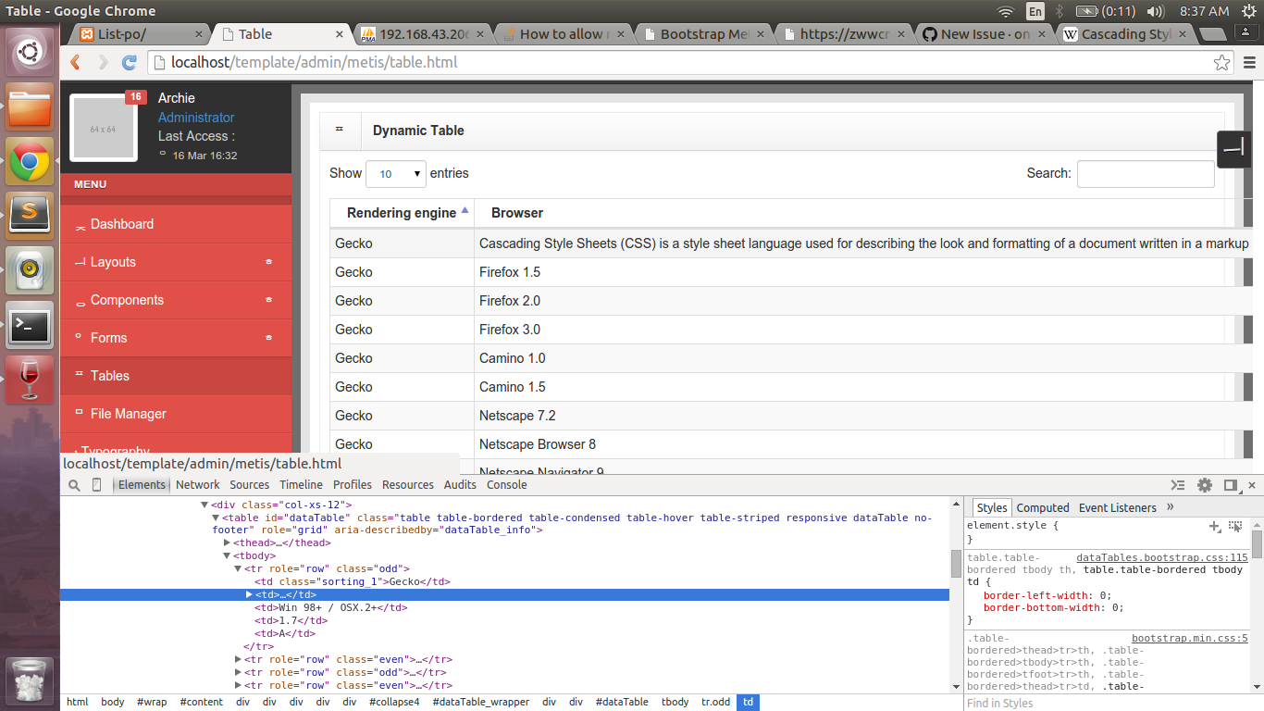Viewport: 1264px width, 711px height.
Task: Click the Ubuntu Dash home icon
Action: pyautogui.click(x=30, y=52)
